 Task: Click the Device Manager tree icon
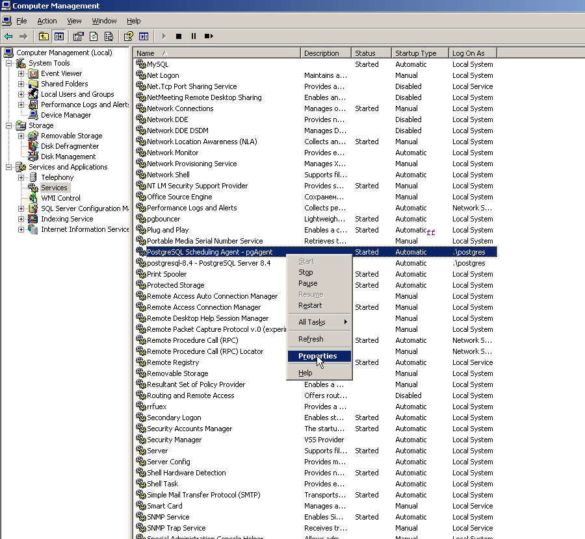click(33, 115)
